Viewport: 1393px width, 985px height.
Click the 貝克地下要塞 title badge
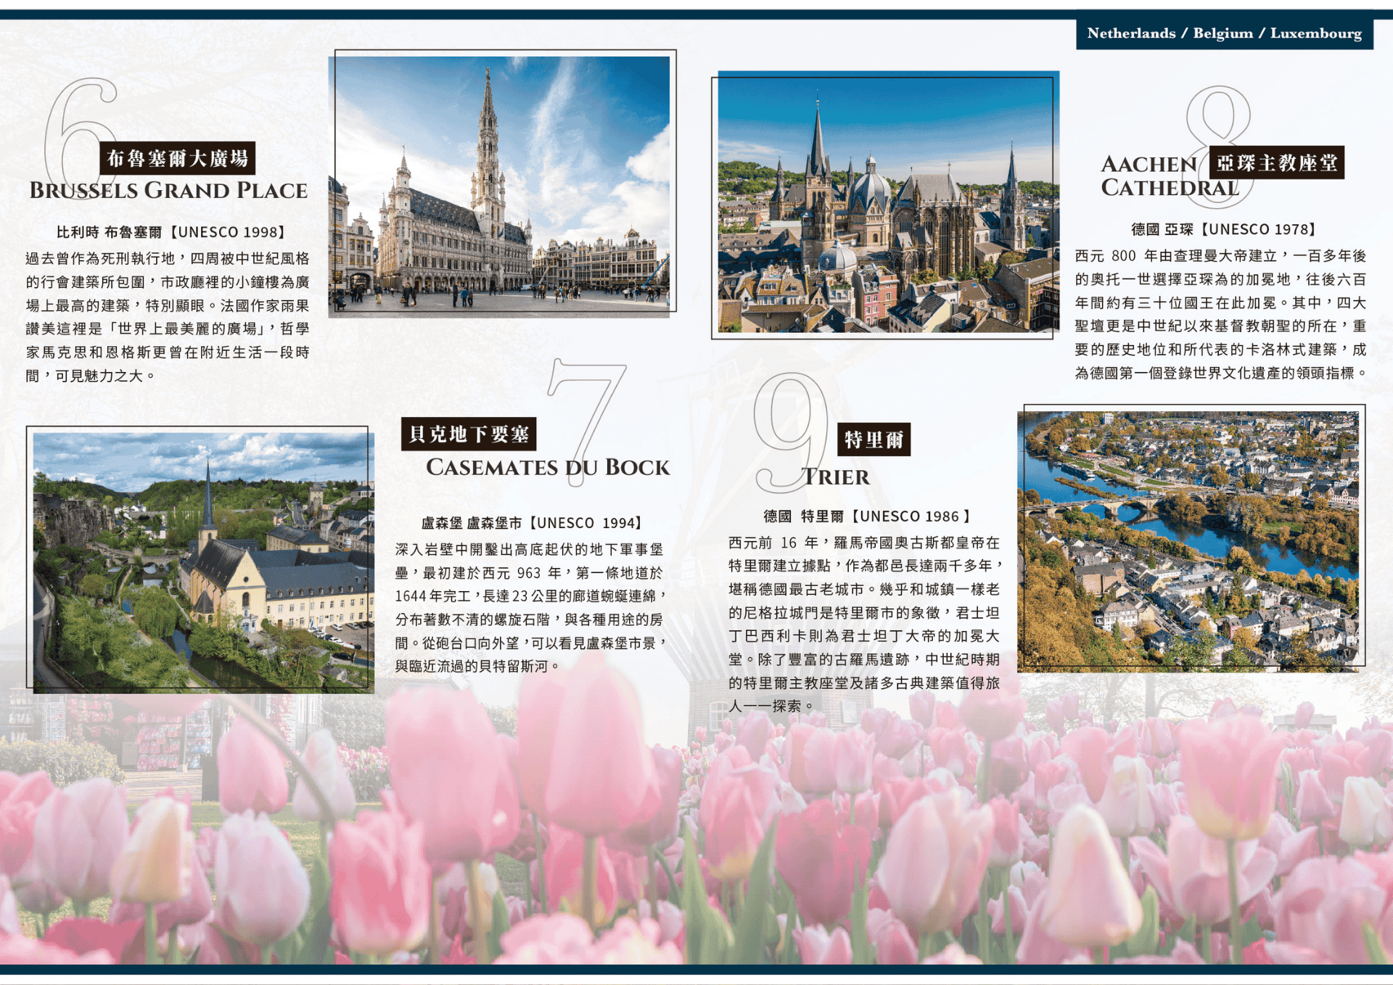pos(469,434)
